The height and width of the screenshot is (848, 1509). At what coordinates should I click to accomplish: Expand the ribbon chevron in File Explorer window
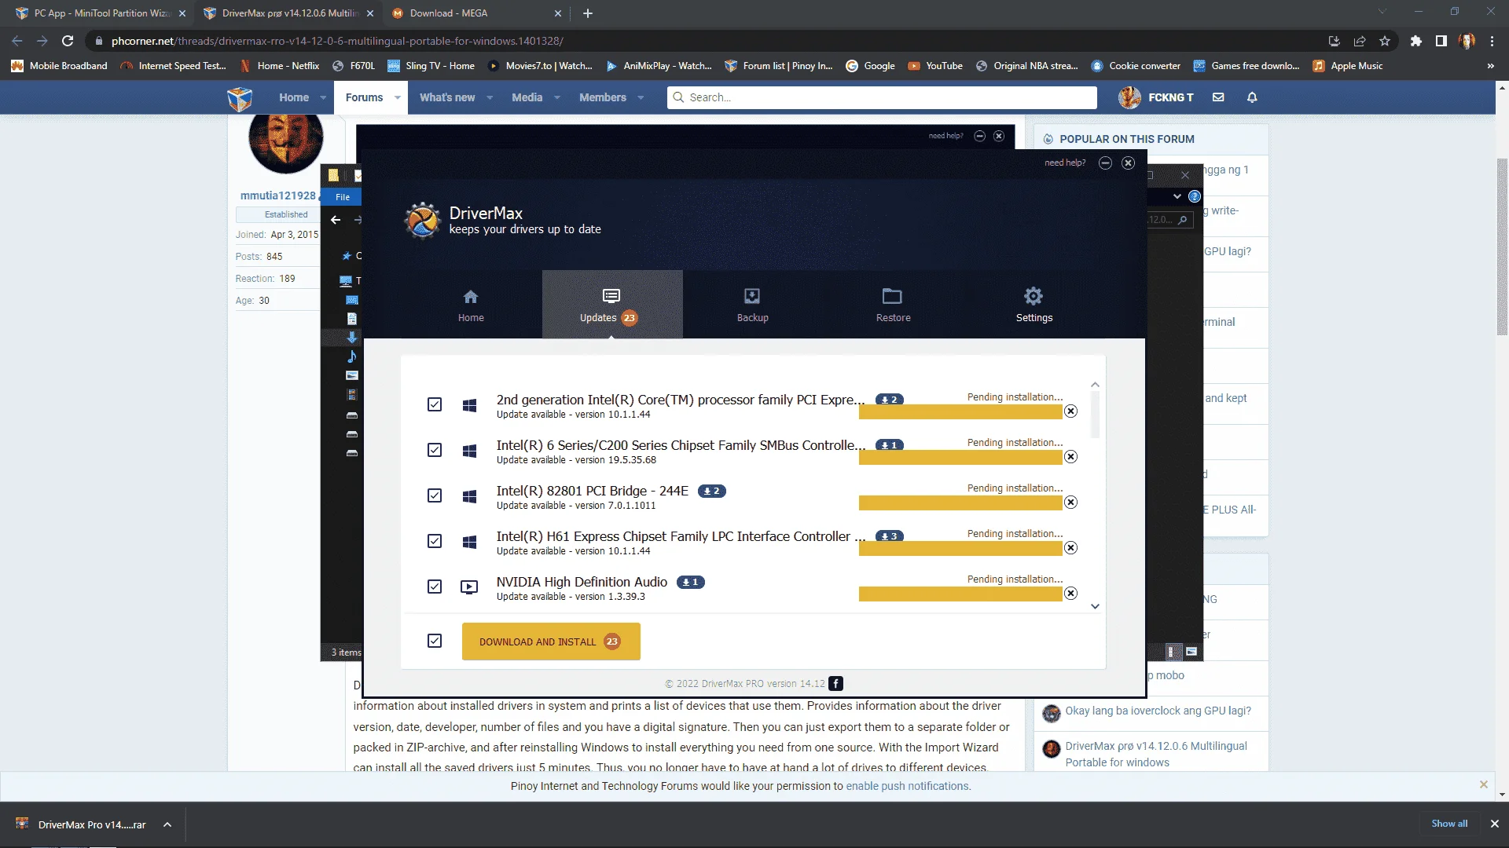[1177, 196]
